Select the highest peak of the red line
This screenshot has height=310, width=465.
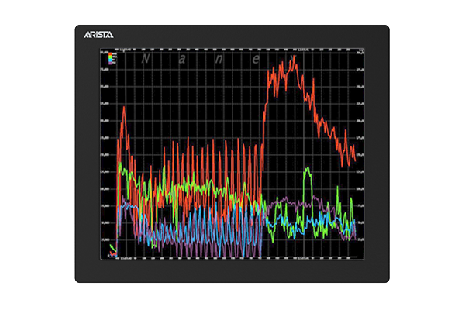point(294,57)
